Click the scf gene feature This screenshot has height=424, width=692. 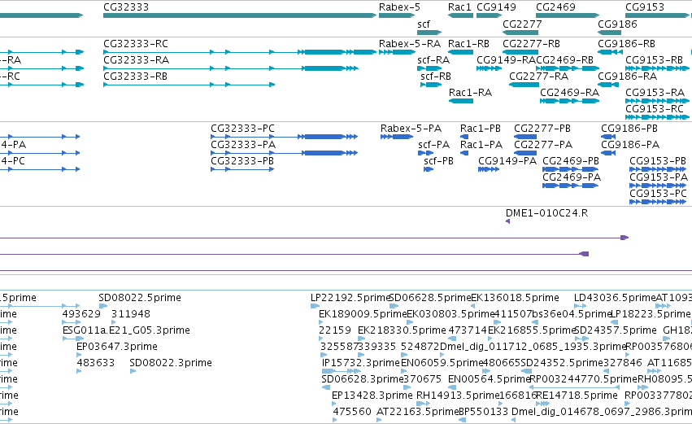[x=429, y=33]
